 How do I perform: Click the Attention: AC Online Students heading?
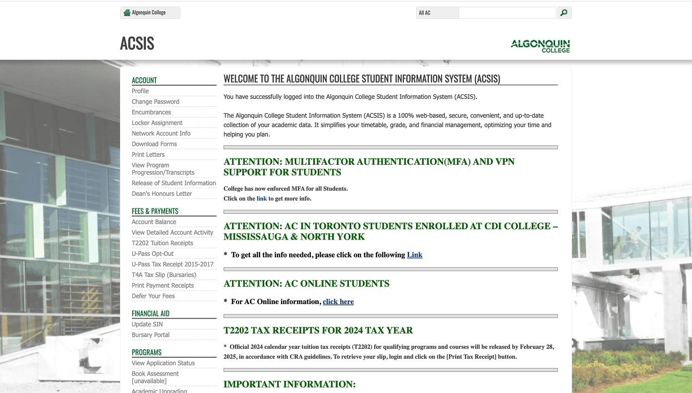click(306, 284)
